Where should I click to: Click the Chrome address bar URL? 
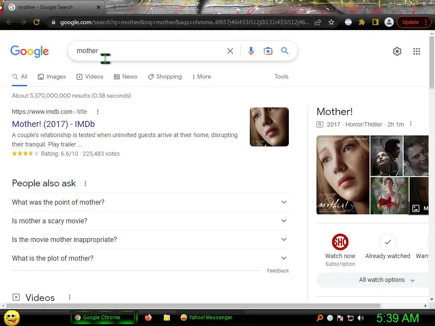184,22
